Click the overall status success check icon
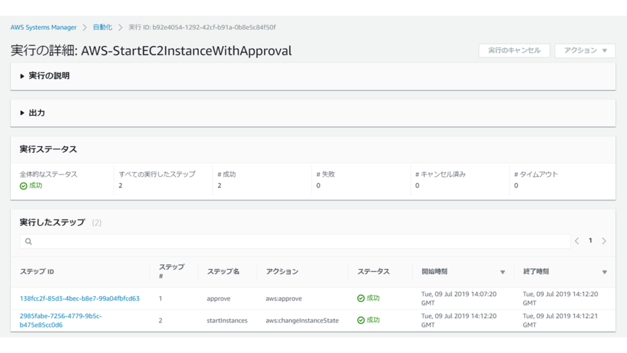Image resolution: width=627 pixels, height=353 pixels. tap(23, 186)
